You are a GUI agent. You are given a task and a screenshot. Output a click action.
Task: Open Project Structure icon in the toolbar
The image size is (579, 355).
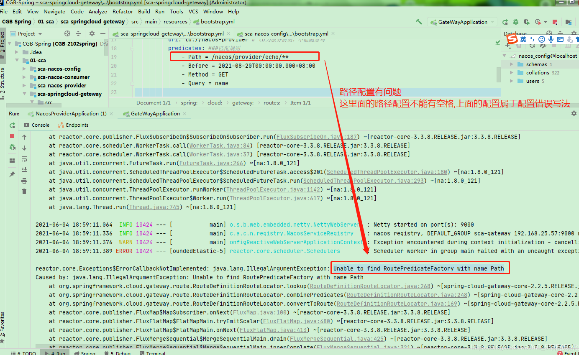click(568, 22)
